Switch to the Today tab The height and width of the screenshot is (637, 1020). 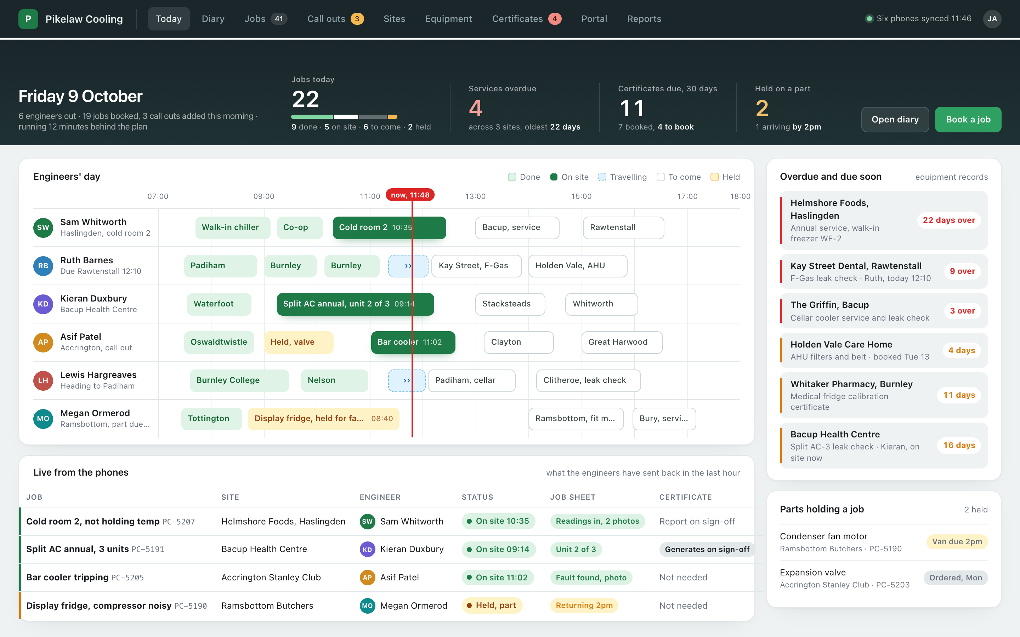tap(169, 19)
